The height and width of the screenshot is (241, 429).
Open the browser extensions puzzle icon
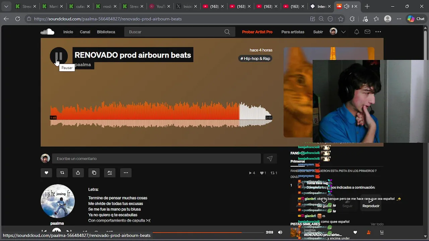pyautogui.click(x=352, y=19)
